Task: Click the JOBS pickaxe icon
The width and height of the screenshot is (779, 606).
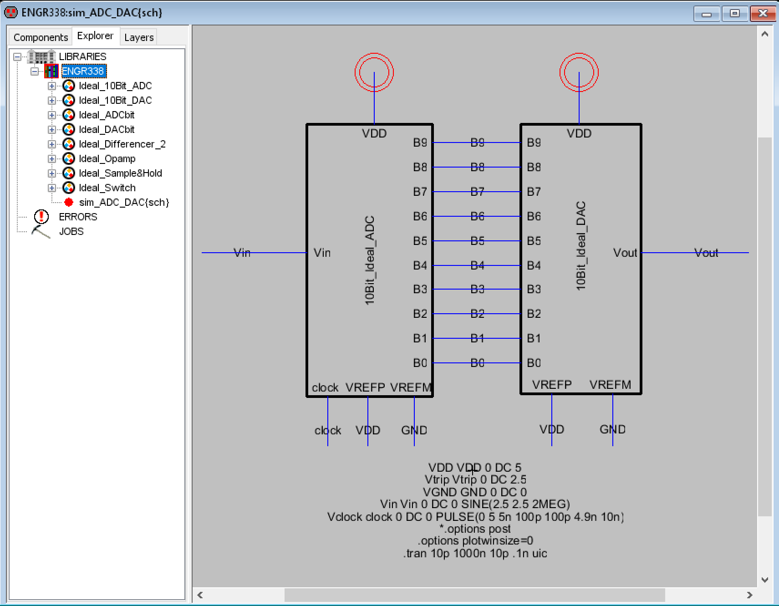Action: (41, 231)
